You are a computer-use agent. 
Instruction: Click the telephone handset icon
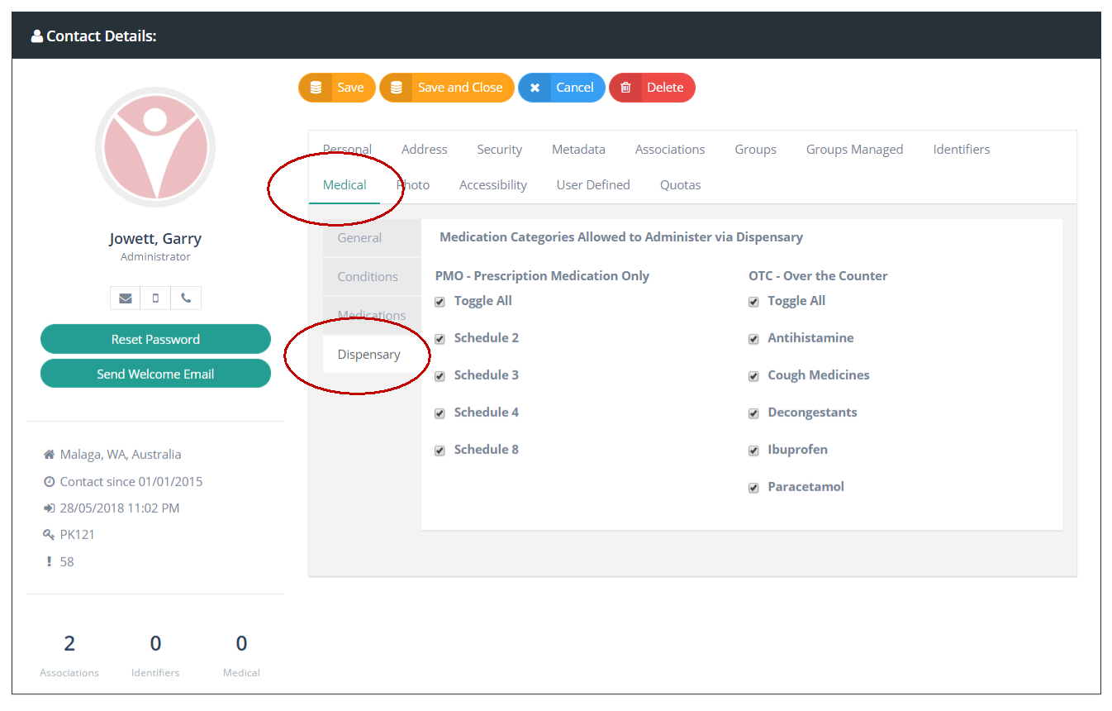[186, 298]
